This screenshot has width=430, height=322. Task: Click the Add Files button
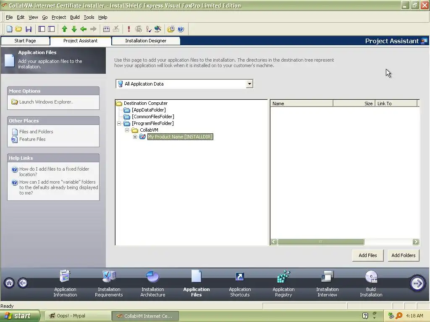[368, 255]
